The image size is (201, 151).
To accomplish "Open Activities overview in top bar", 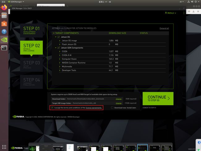I will [3, 2].
